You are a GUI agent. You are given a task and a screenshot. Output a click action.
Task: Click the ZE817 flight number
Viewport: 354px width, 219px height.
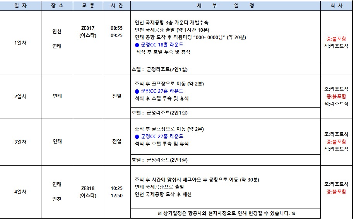click(x=88, y=28)
